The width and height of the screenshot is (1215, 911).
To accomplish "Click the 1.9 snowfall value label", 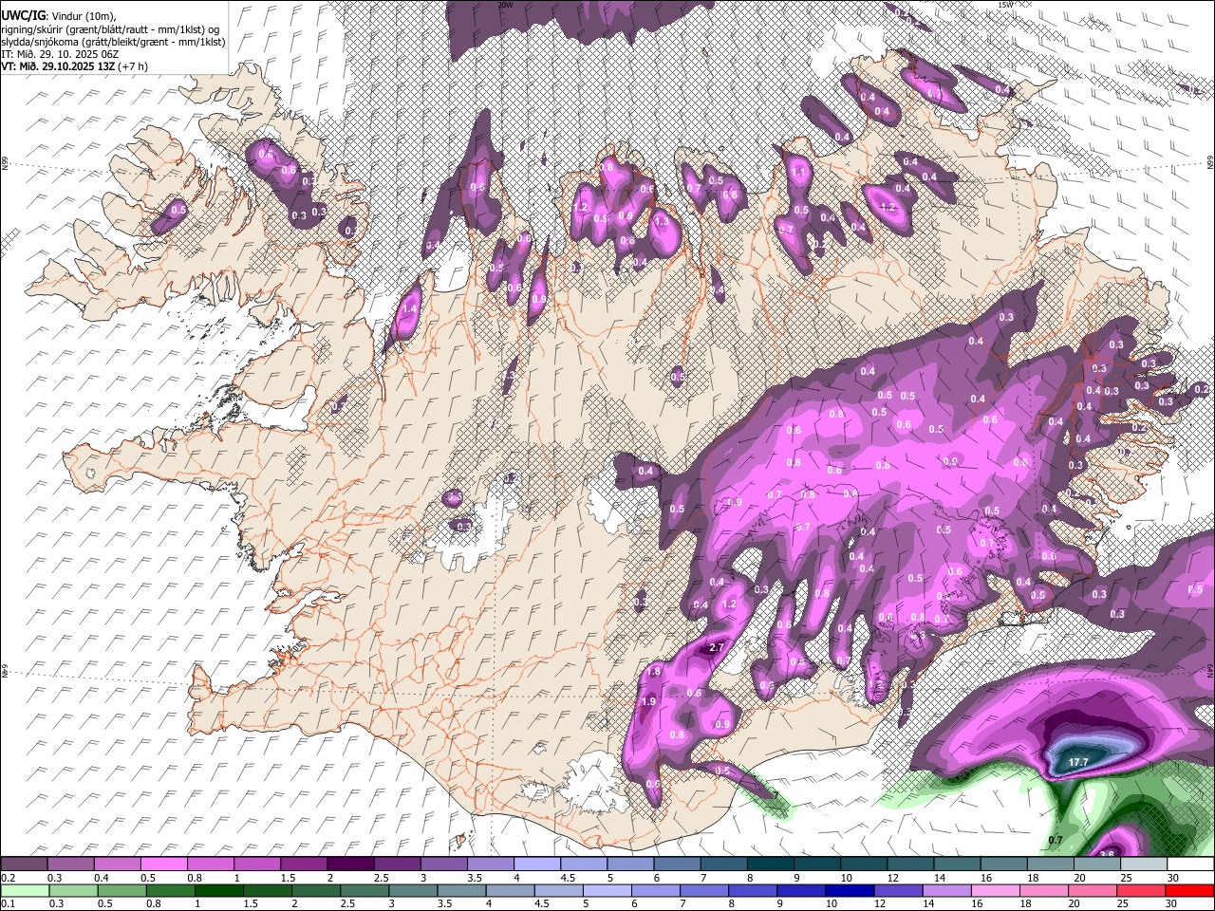I will (648, 701).
